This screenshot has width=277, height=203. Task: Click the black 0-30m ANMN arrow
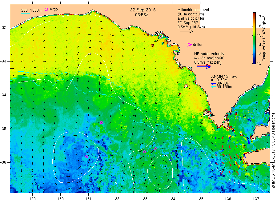[x=213, y=80]
